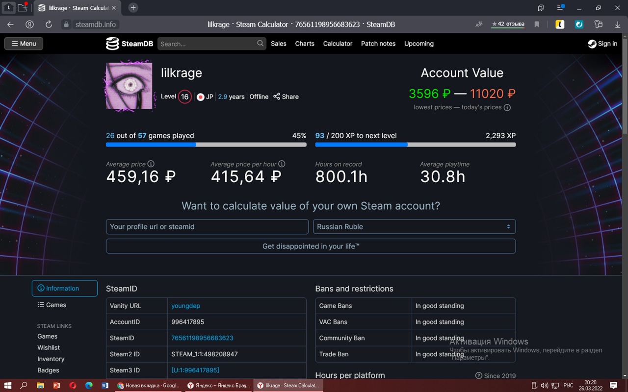
Task: Open the browser collections icon
Action: click(598, 24)
